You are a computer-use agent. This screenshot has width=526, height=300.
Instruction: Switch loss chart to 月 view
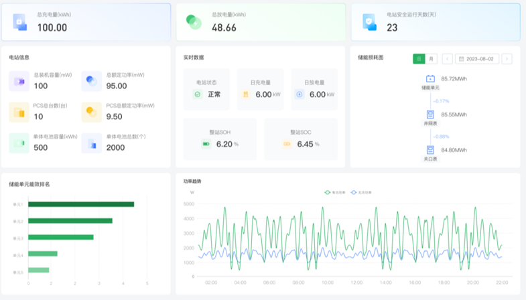tap(431, 59)
